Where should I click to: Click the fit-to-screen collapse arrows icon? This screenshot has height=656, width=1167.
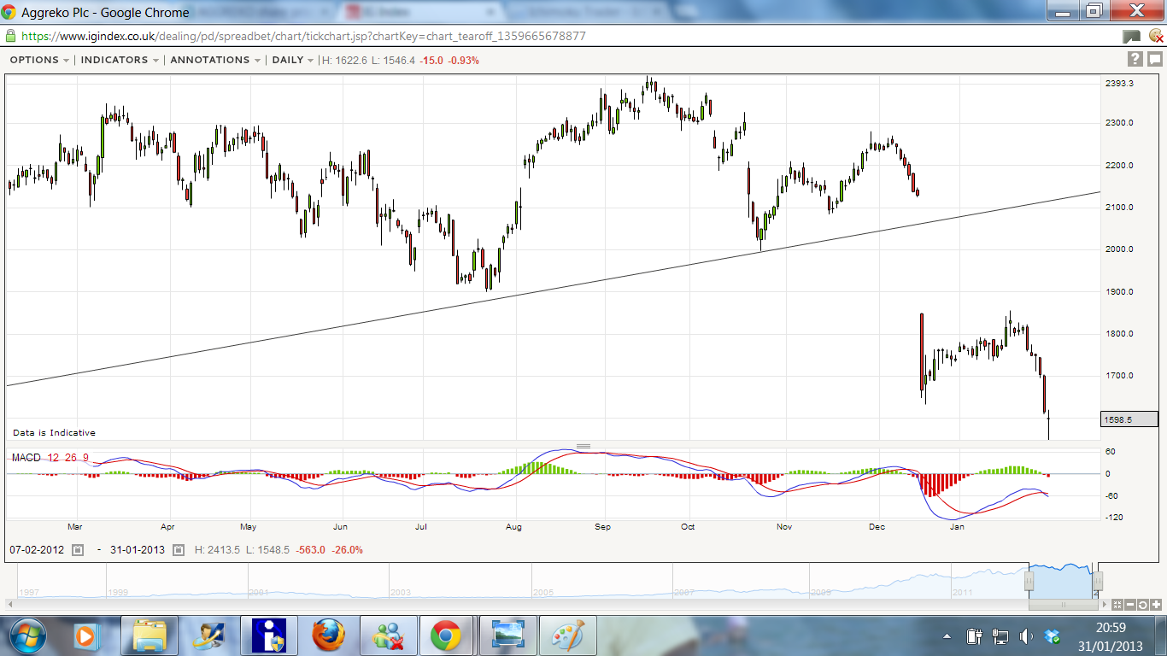[1117, 605]
